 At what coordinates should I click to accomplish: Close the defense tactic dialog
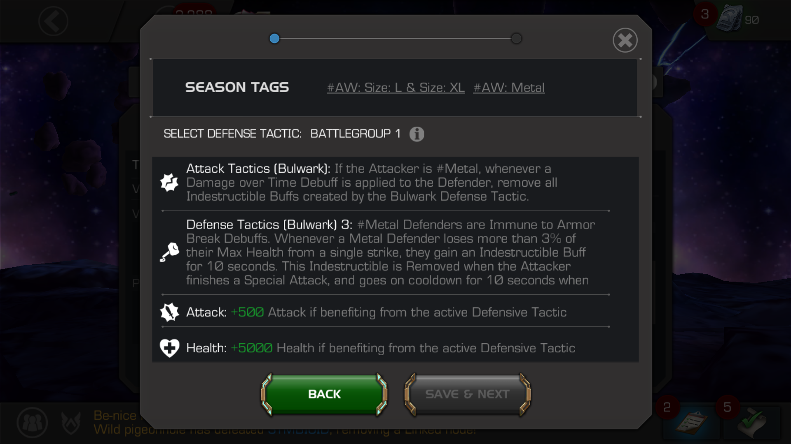click(625, 40)
